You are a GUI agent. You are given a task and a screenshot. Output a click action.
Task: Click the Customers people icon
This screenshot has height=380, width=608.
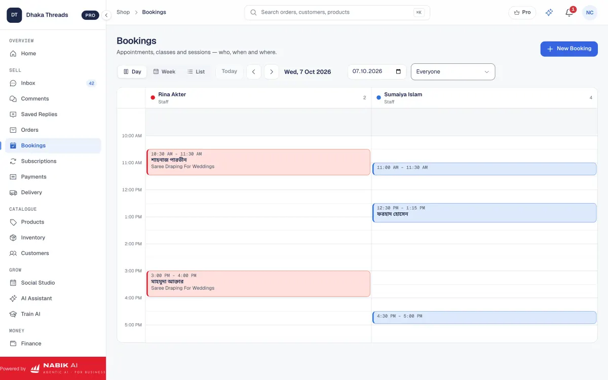click(x=13, y=253)
